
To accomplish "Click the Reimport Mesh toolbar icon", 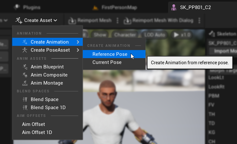I will 72,21.
